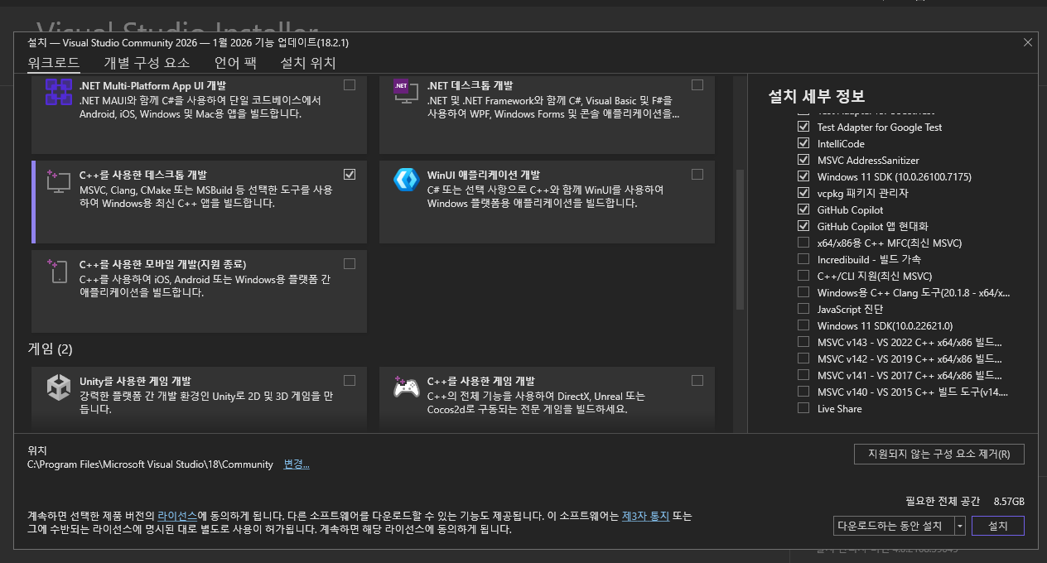This screenshot has width=1047, height=563.
Task: Click the .NET Multi-Platform App UI workload icon
Action: (59, 92)
